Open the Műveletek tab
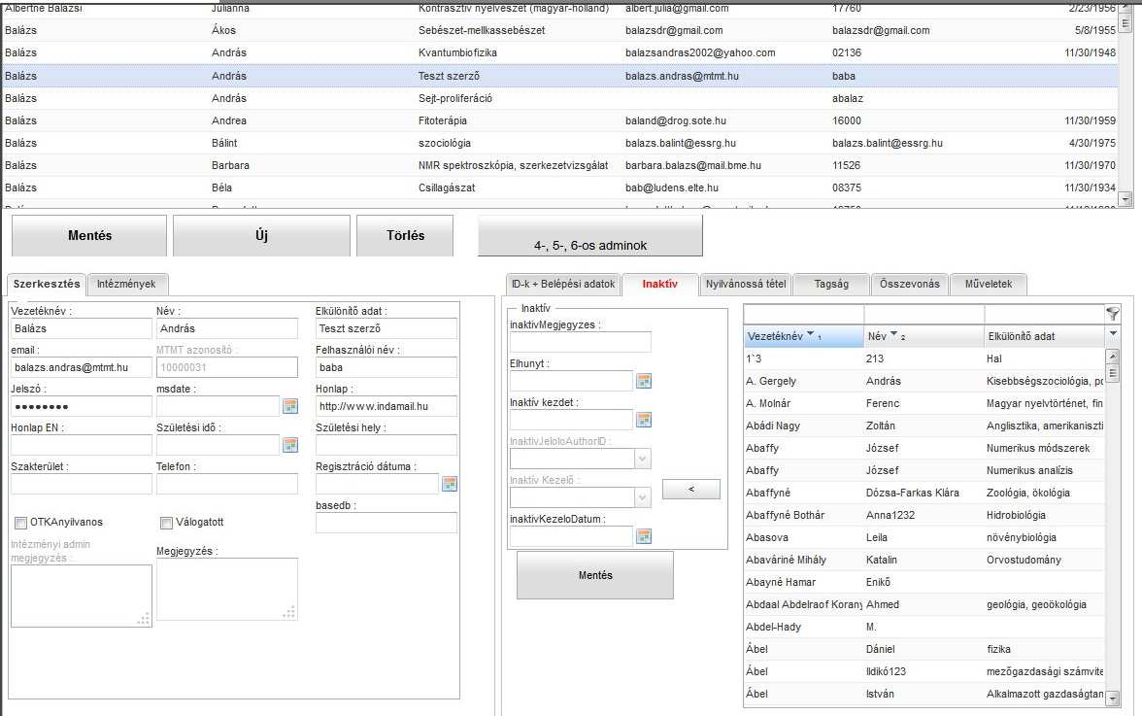Viewport: 1142px width, 716px height. click(989, 284)
